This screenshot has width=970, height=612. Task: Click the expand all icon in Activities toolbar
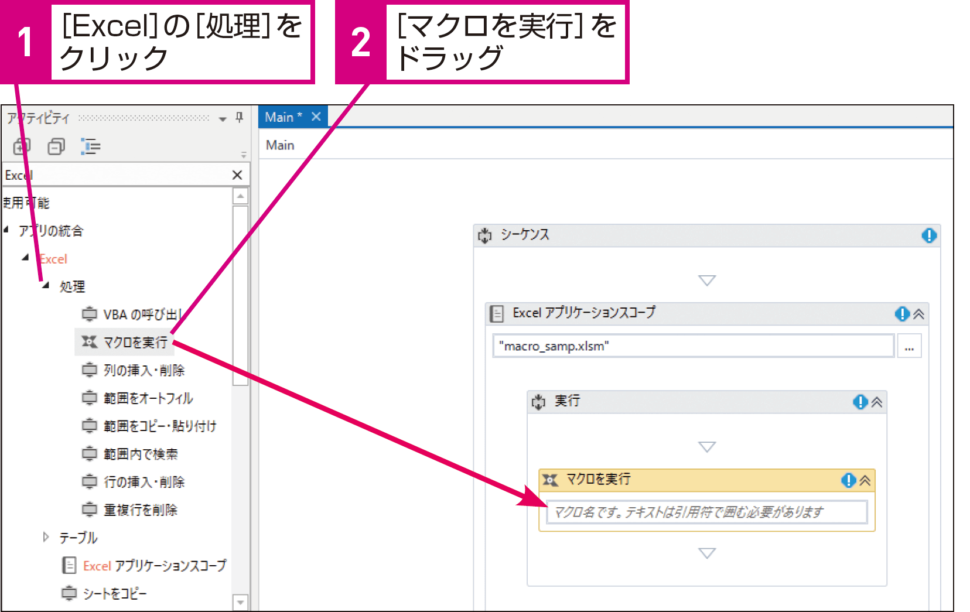(x=22, y=146)
